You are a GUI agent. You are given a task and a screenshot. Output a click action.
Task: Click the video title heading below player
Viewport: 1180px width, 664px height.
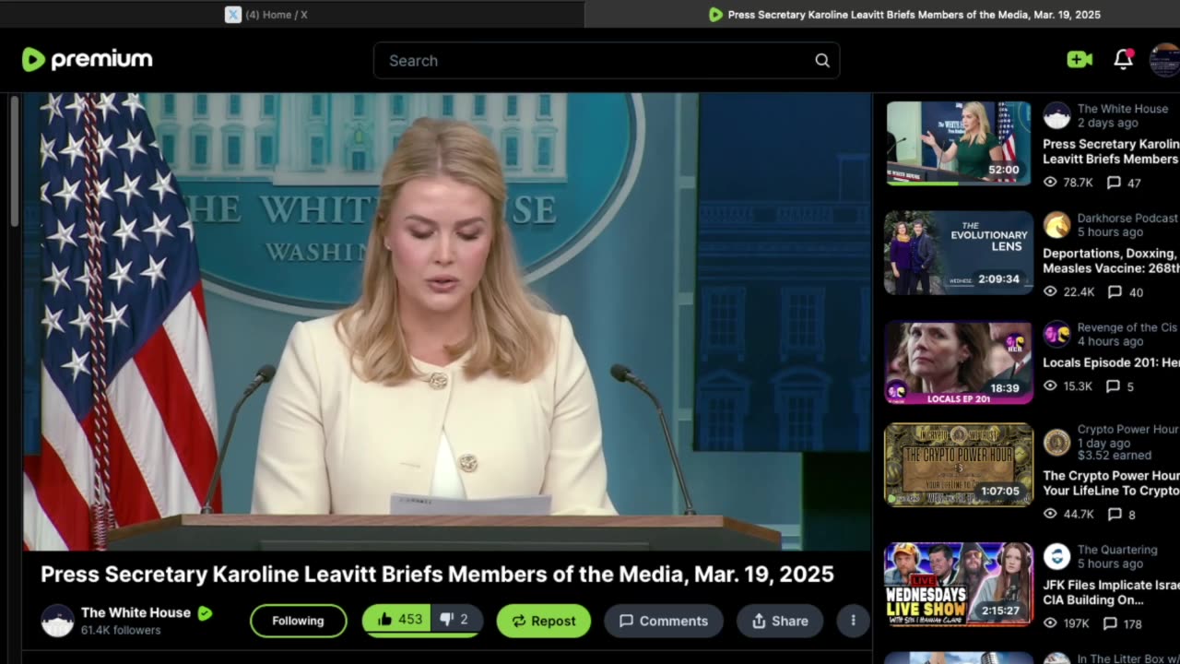coord(437,575)
